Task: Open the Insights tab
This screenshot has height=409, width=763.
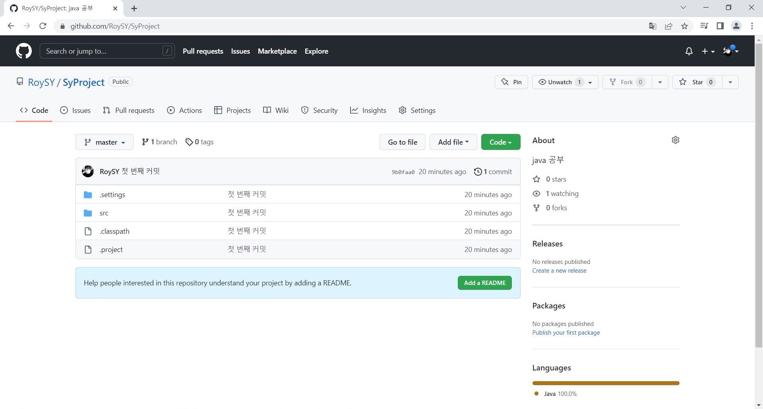Action: click(x=368, y=110)
